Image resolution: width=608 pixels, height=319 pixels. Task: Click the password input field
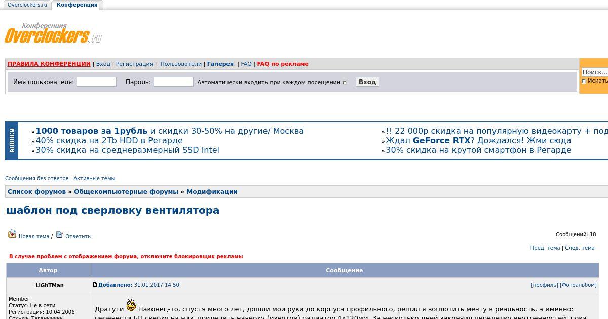(173, 82)
